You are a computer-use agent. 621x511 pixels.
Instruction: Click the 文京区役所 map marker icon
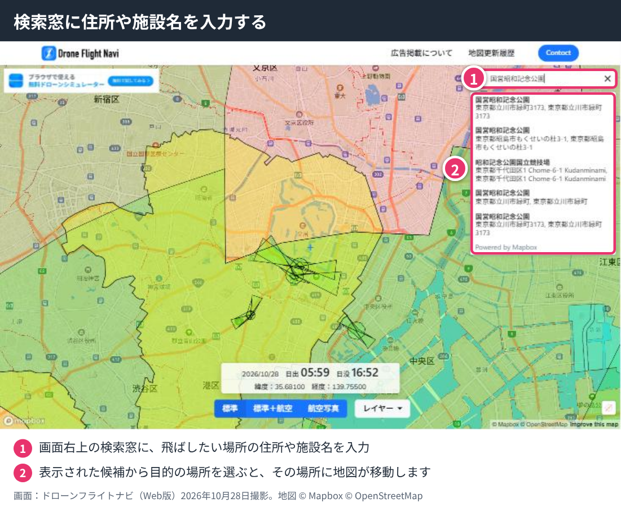300,115
